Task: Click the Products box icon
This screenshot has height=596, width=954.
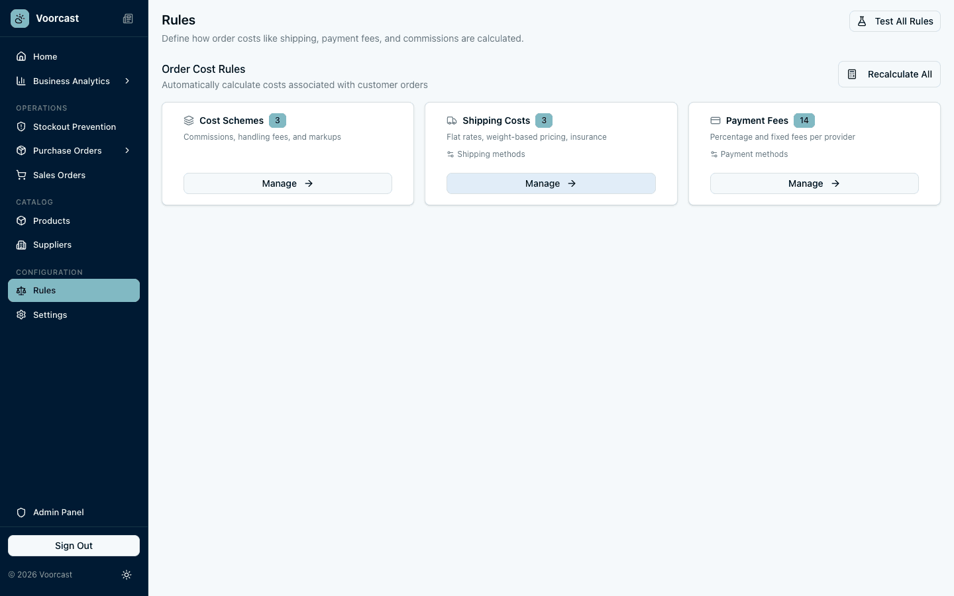Action: [x=21, y=221]
